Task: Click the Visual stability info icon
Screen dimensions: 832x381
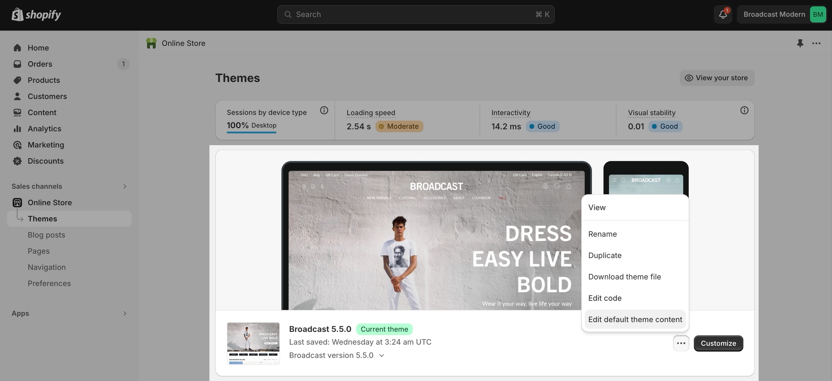Action: 744,110
